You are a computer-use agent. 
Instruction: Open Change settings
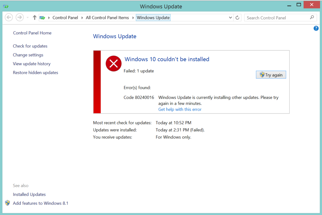(x=28, y=55)
